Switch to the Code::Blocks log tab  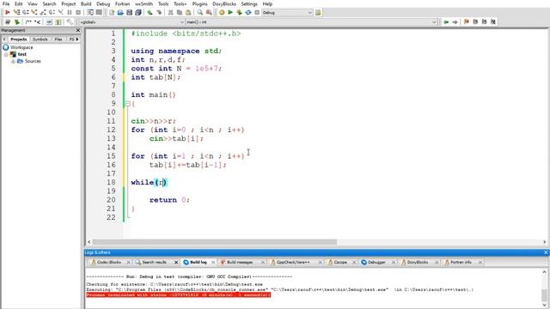click(x=109, y=262)
